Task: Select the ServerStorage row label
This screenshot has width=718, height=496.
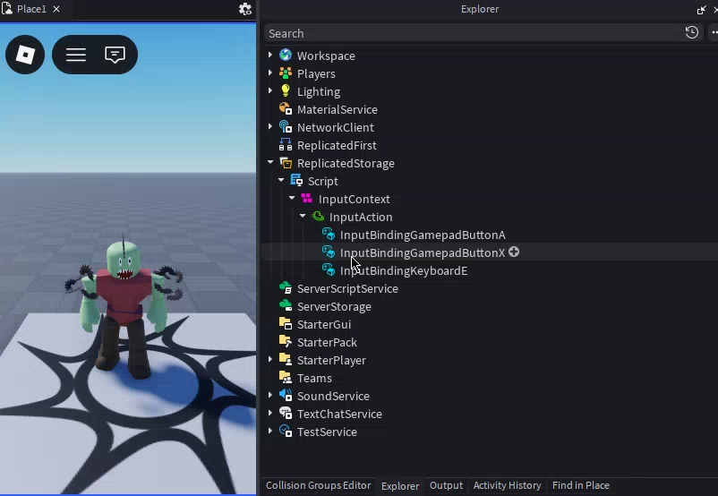Action: pyautogui.click(x=334, y=306)
